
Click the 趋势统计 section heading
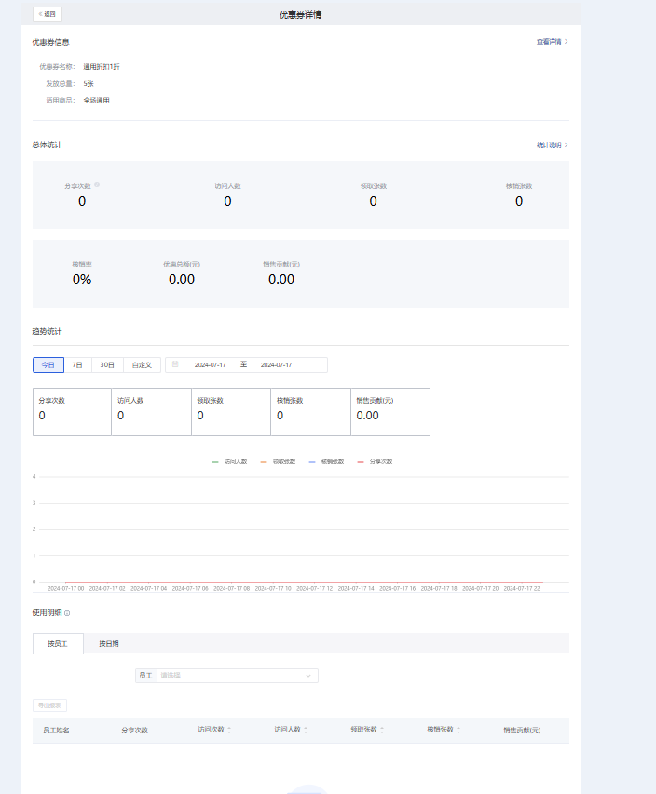48,331
